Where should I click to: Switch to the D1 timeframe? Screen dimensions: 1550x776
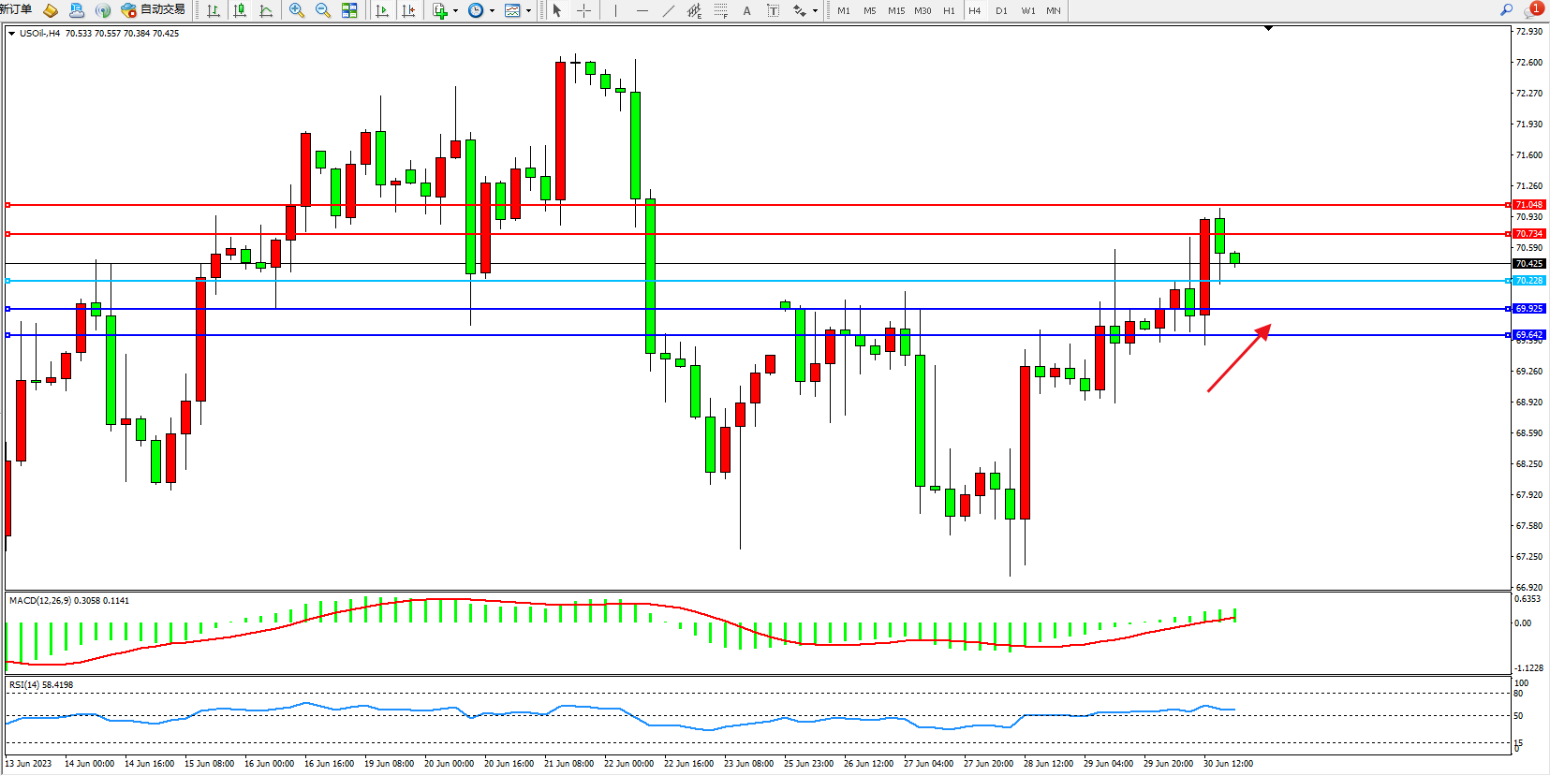coord(1001,10)
